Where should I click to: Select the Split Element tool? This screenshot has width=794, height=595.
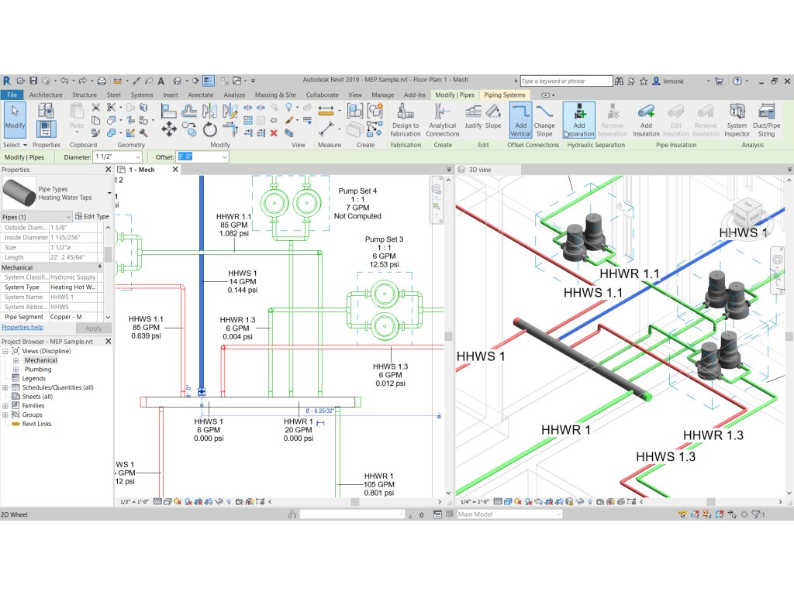(248, 107)
